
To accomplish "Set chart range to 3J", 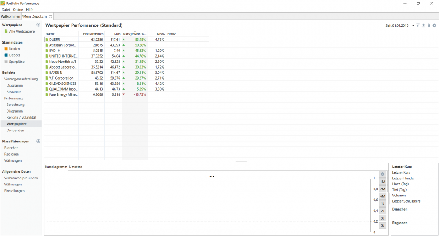I will pyautogui.click(x=382, y=218).
